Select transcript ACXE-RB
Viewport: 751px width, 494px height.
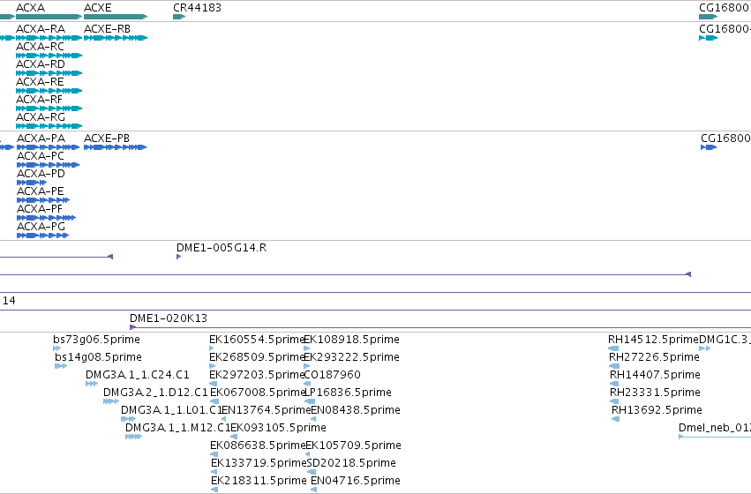(116, 38)
